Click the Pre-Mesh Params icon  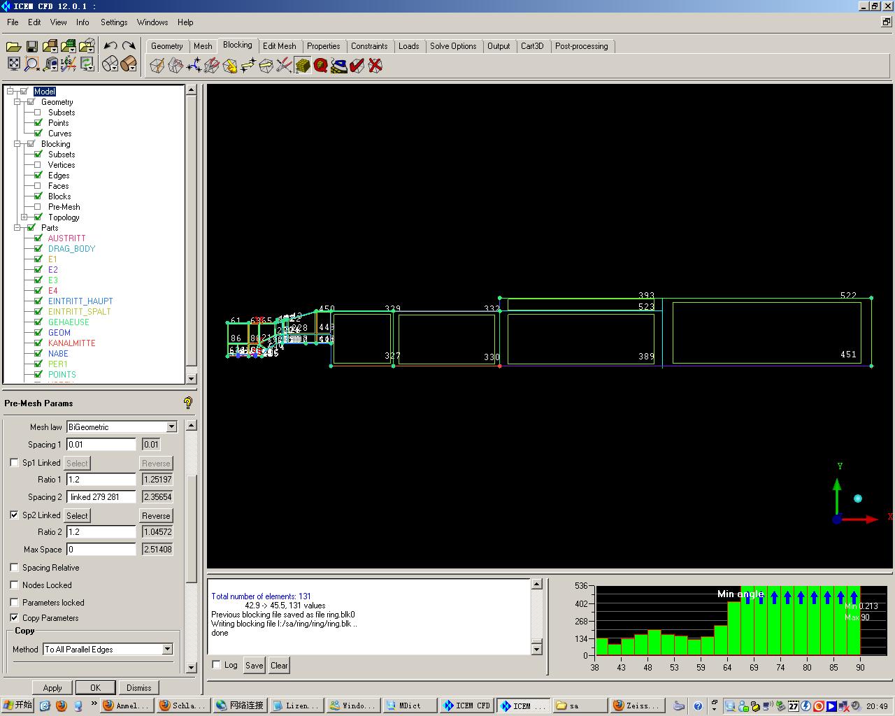[303, 66]
